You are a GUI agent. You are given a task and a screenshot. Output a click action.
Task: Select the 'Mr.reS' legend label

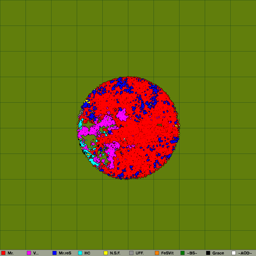(x=65, y=253)
